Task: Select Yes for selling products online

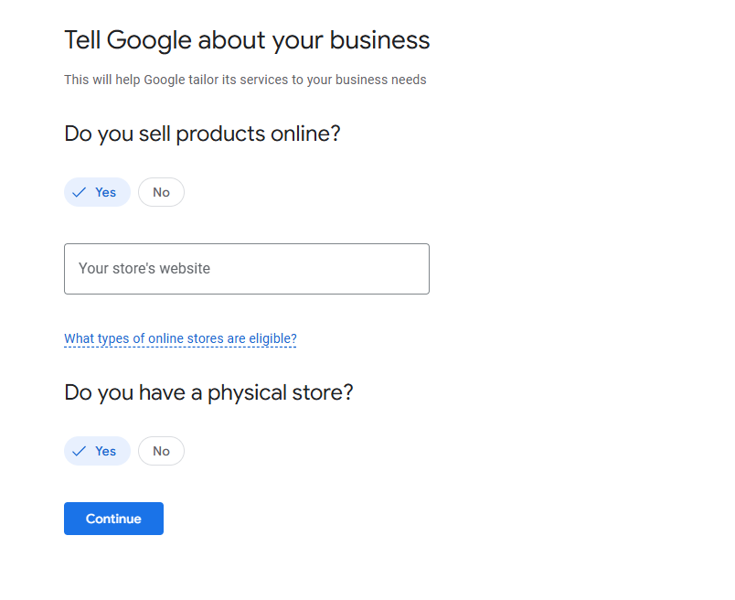Action: [97, 192]
